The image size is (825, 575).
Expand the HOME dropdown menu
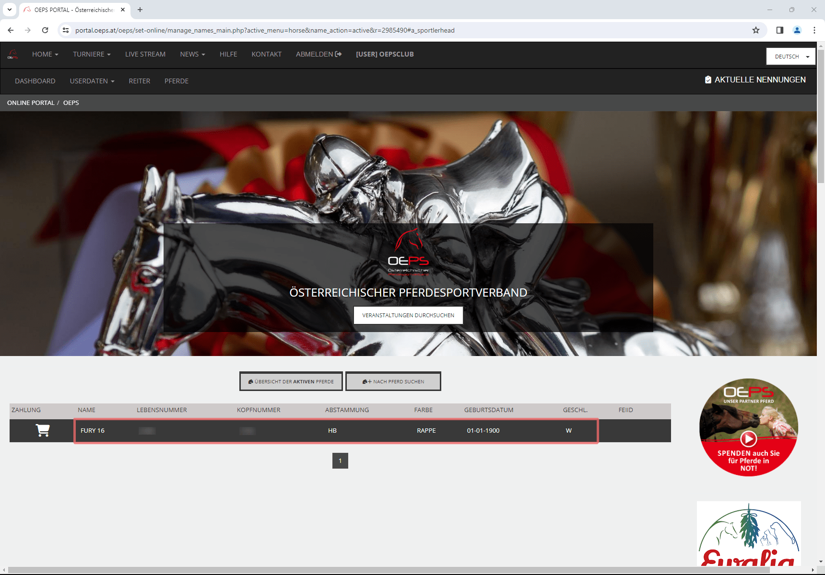[45, 55]
